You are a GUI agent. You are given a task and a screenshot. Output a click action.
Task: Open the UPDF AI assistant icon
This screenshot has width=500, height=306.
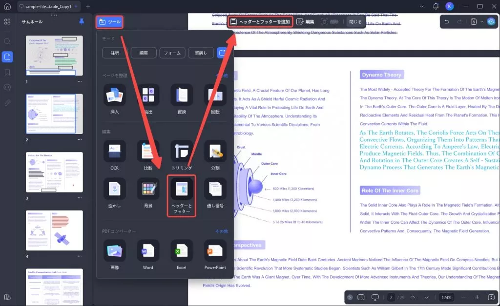coord(491,21)
